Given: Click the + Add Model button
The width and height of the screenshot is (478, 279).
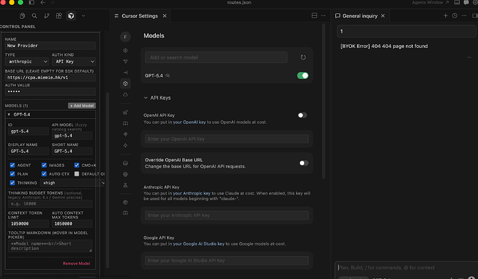Looking at the screenshot, I should click(82, 106).
